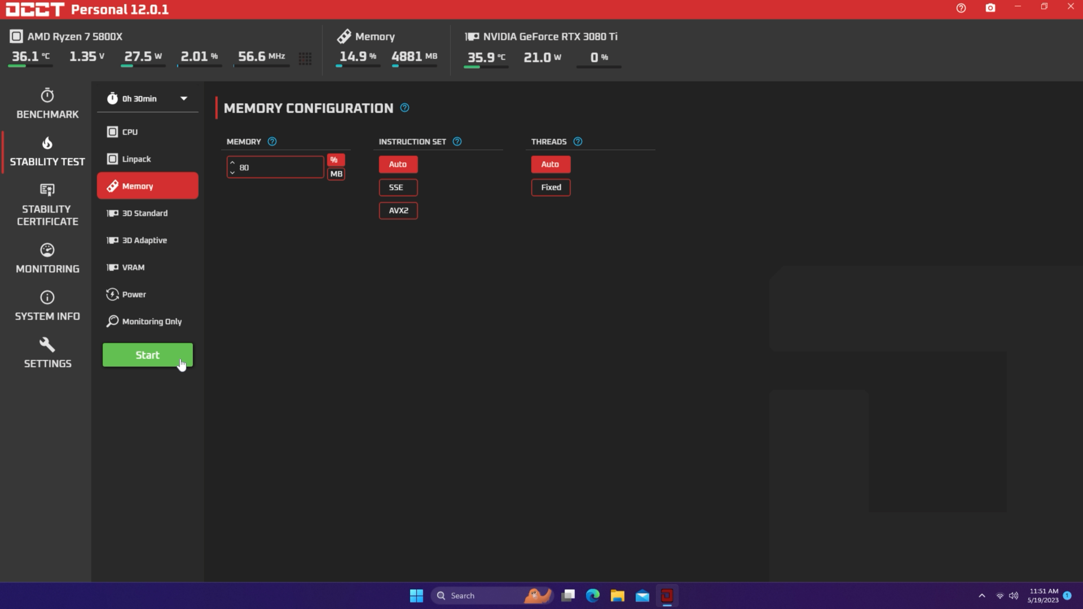Open the Memory help tooltip icon

[272, 142]
